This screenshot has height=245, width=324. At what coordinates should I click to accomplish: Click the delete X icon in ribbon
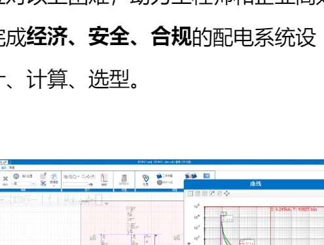(x=5, y=179)
